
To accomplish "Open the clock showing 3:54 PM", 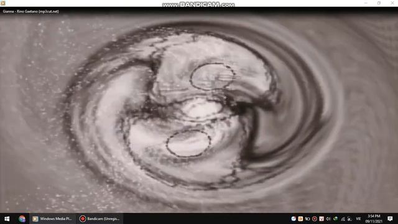I will (x=374, y=218).
